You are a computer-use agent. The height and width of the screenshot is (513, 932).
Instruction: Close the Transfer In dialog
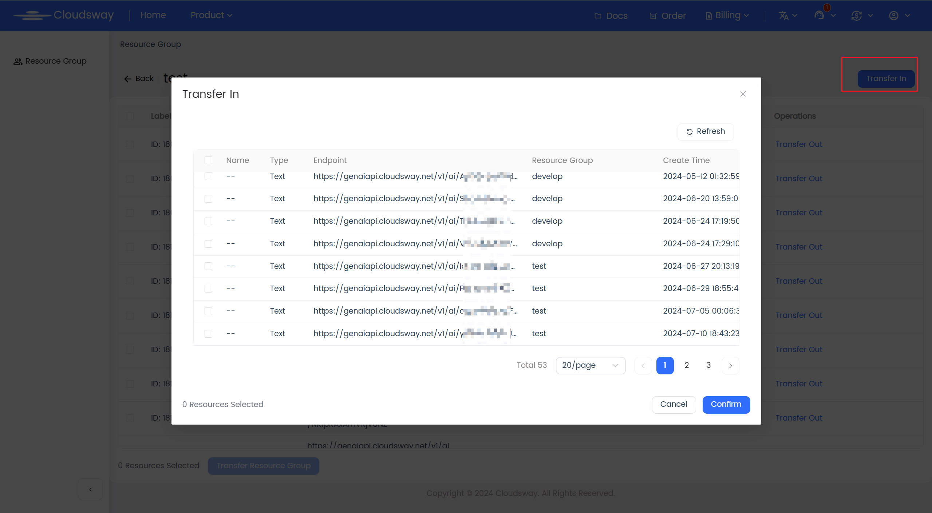coord(743,94)
